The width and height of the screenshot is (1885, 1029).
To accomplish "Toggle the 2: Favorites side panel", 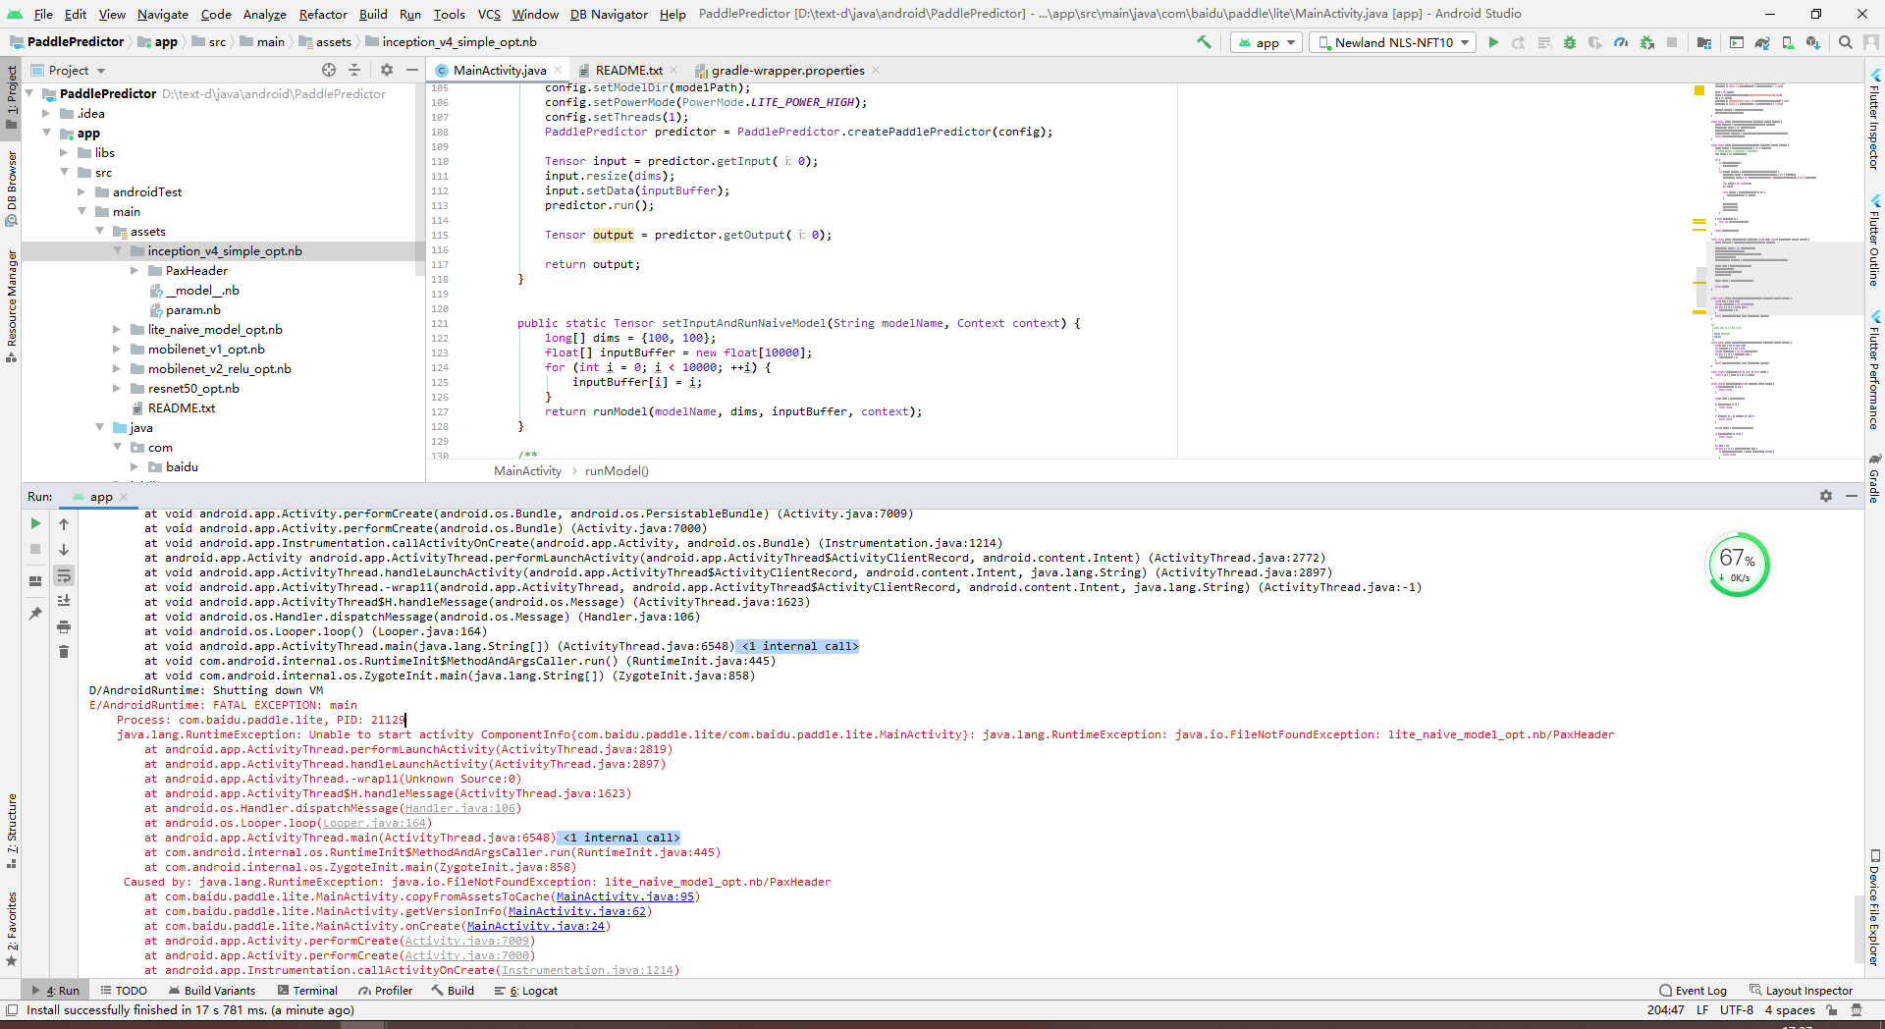I will pos(11,929).
